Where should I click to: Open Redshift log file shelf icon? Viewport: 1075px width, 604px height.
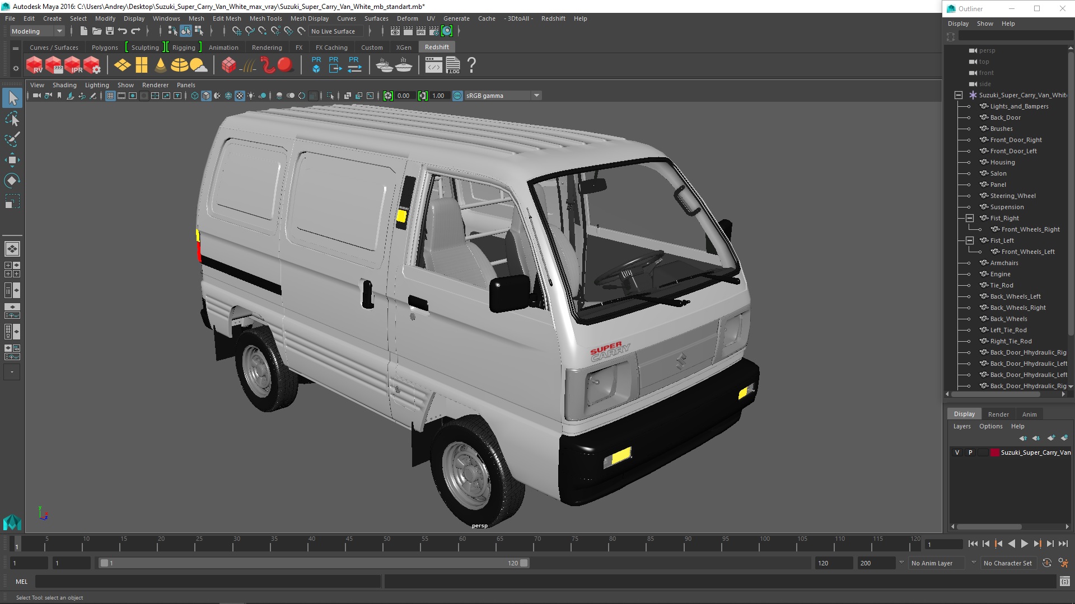(x=453, y=65)
